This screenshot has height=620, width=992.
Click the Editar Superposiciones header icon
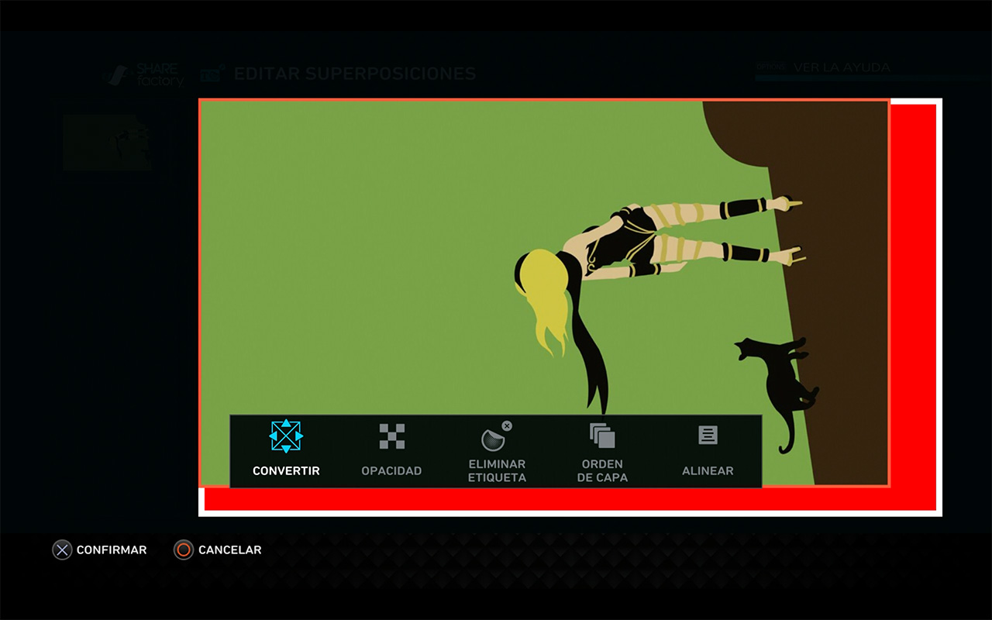pos(212,74)
